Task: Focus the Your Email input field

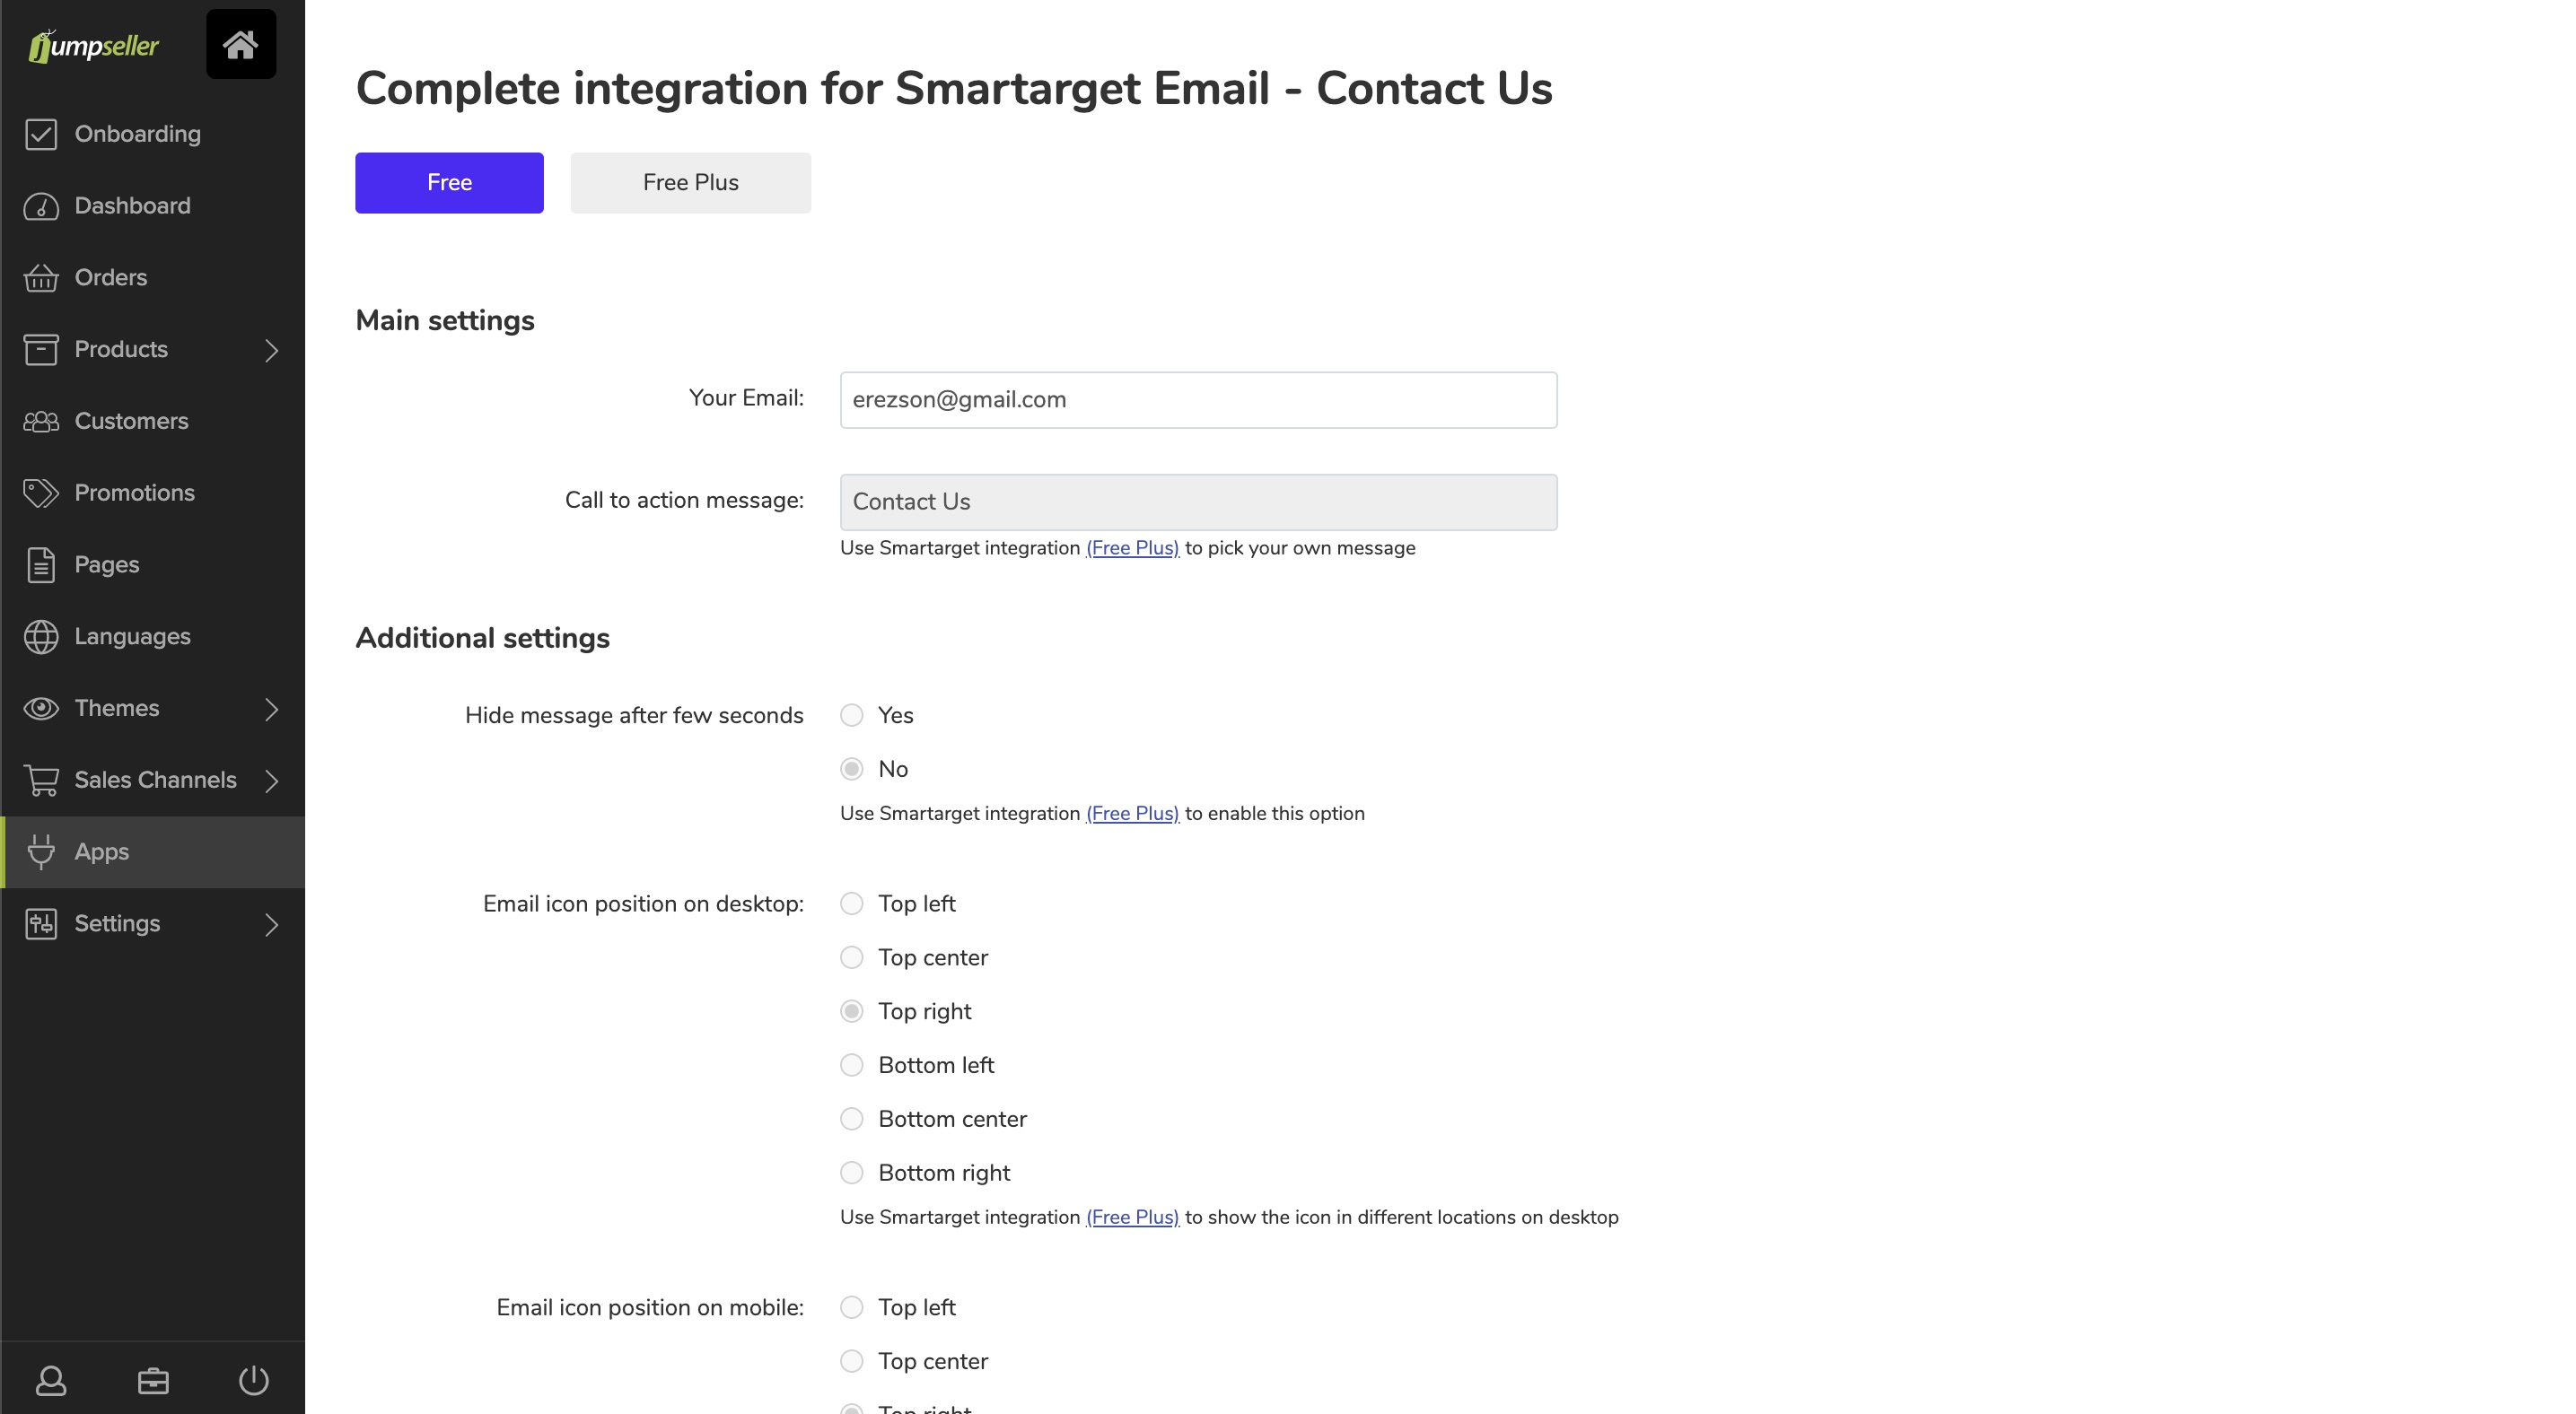Action: (1199, 400)
